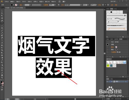
Task: Open the zoom level dropdown in status bar
Action: [10, 99]
